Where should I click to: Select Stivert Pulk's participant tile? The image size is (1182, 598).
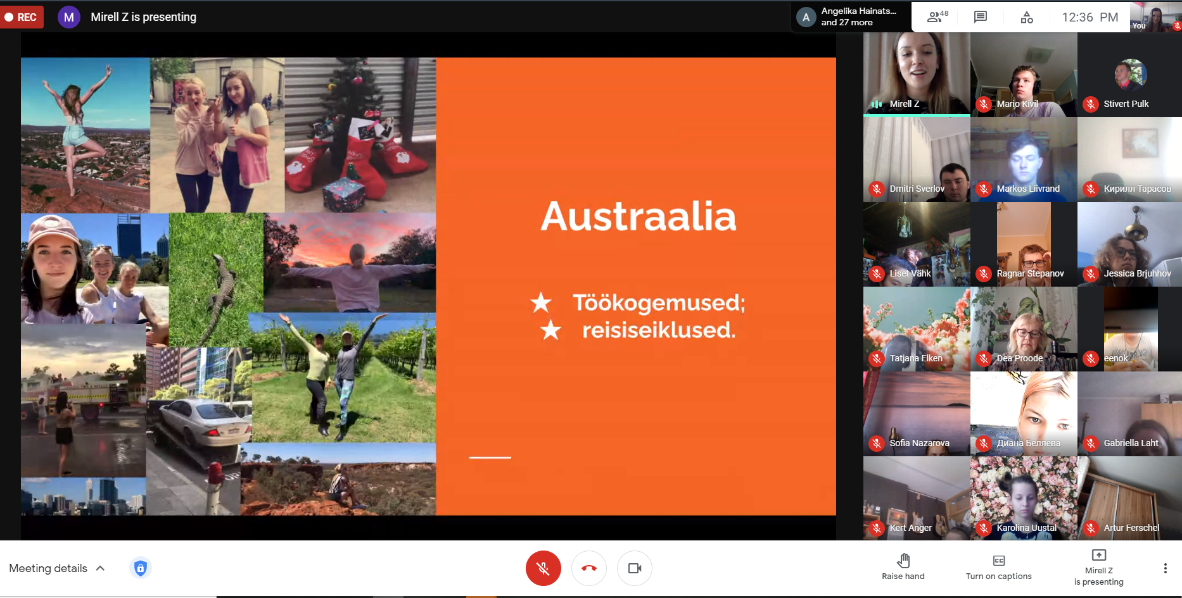pos(1129,75)
